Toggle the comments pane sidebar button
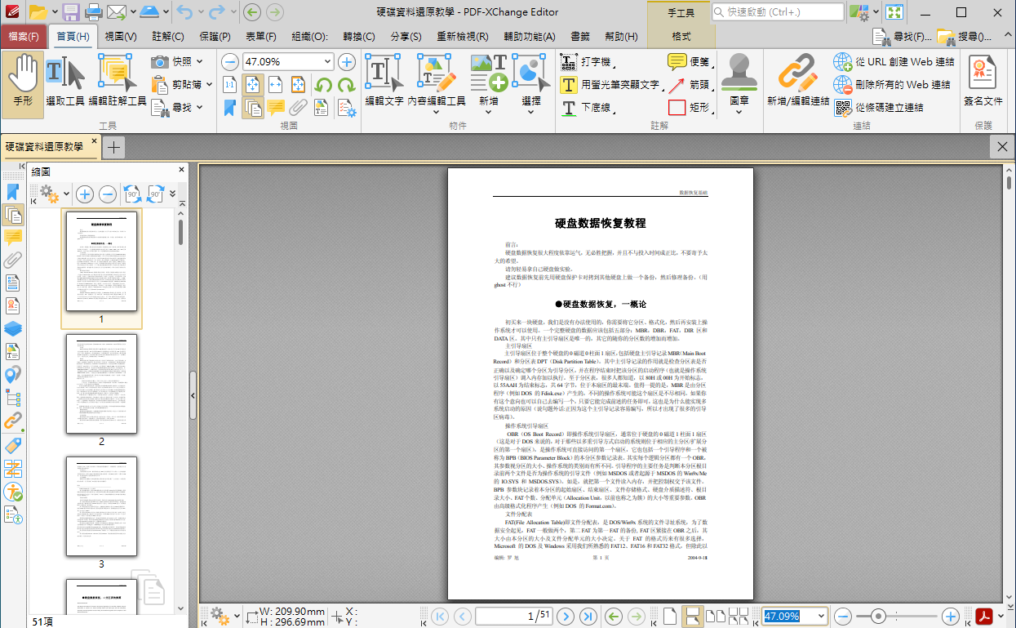The height and width of the screenshot is (628, 1016). tap(13, 238)
